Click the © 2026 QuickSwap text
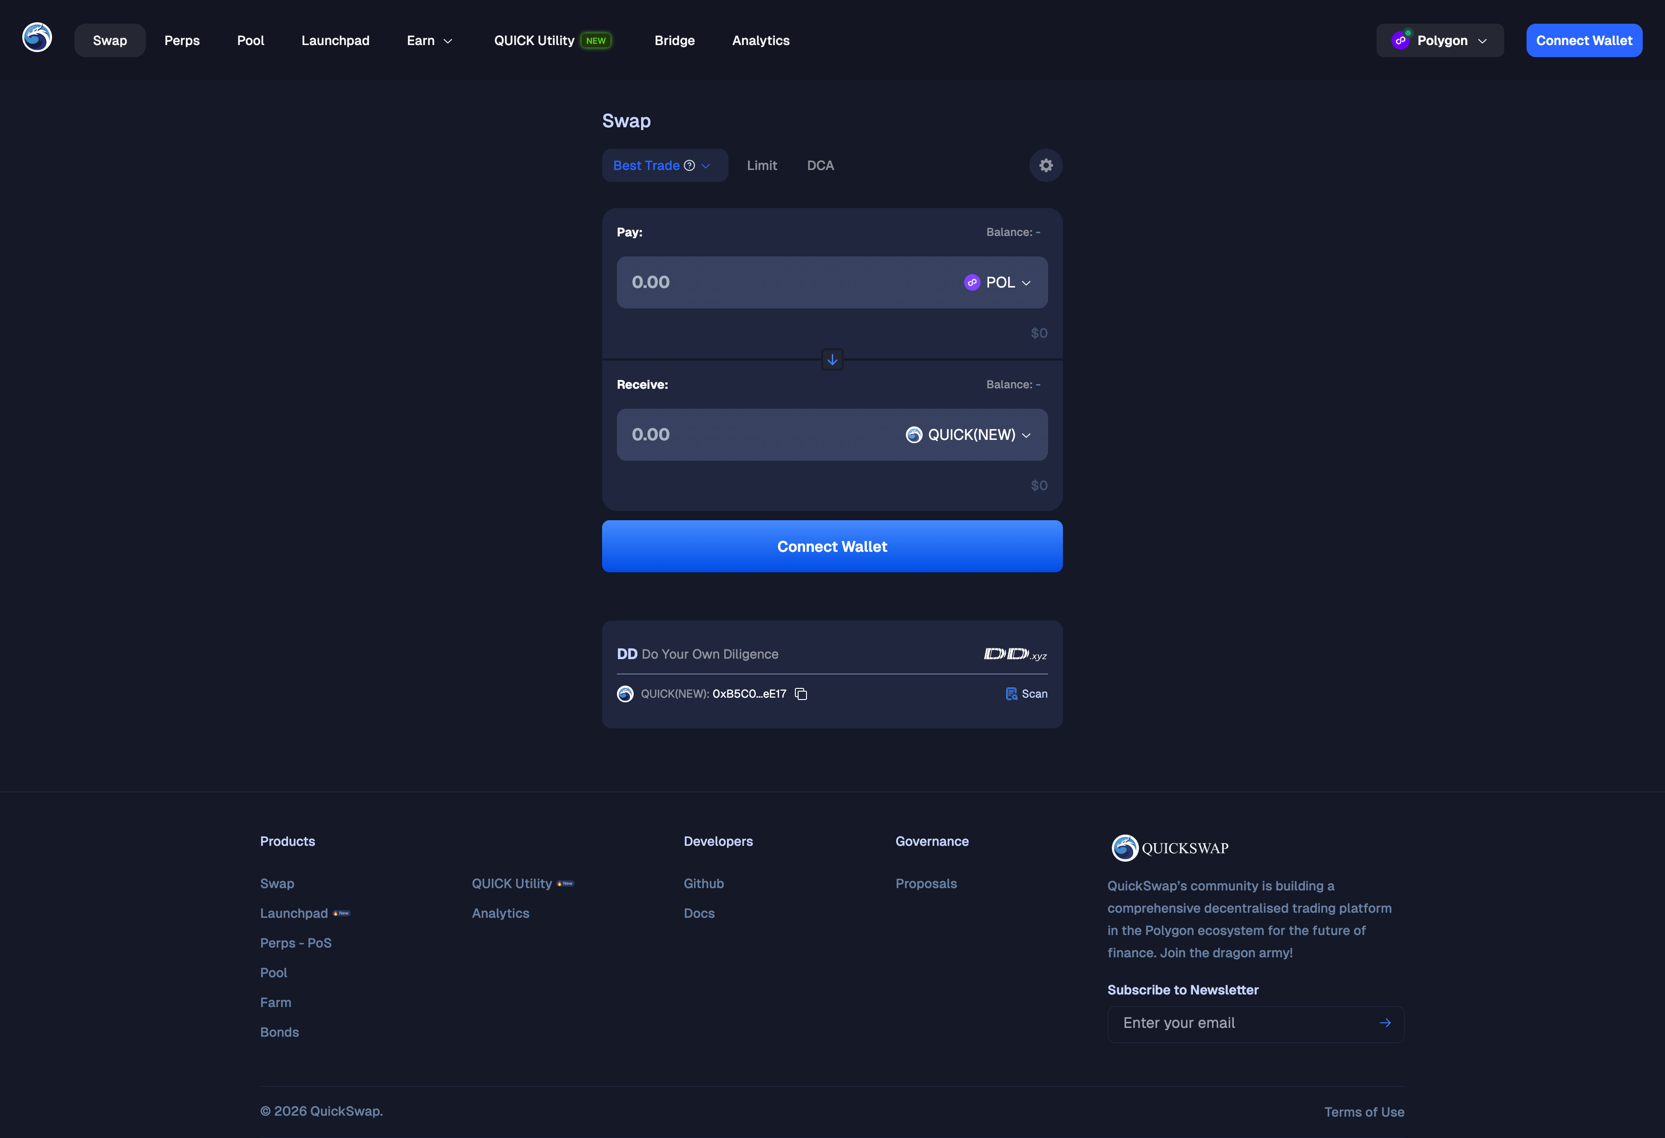The image size is (1665, 1138). point(321,1112)
